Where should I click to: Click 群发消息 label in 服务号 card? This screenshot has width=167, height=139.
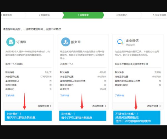tap(65, 72)
